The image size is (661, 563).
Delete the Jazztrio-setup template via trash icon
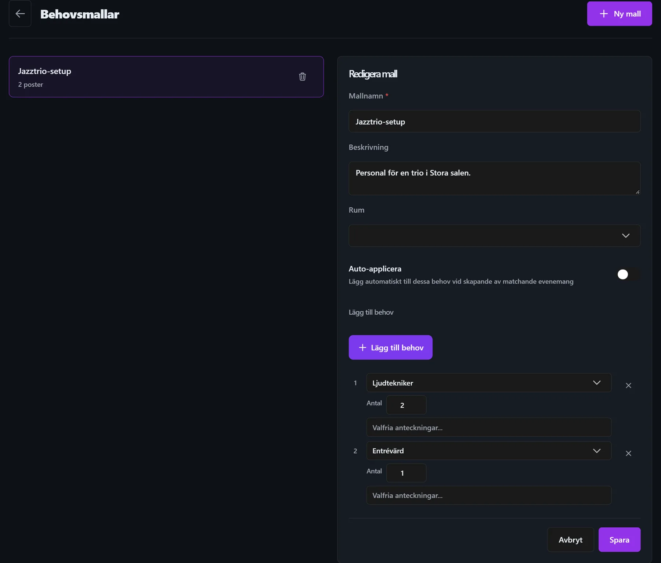tap(302, 76)
